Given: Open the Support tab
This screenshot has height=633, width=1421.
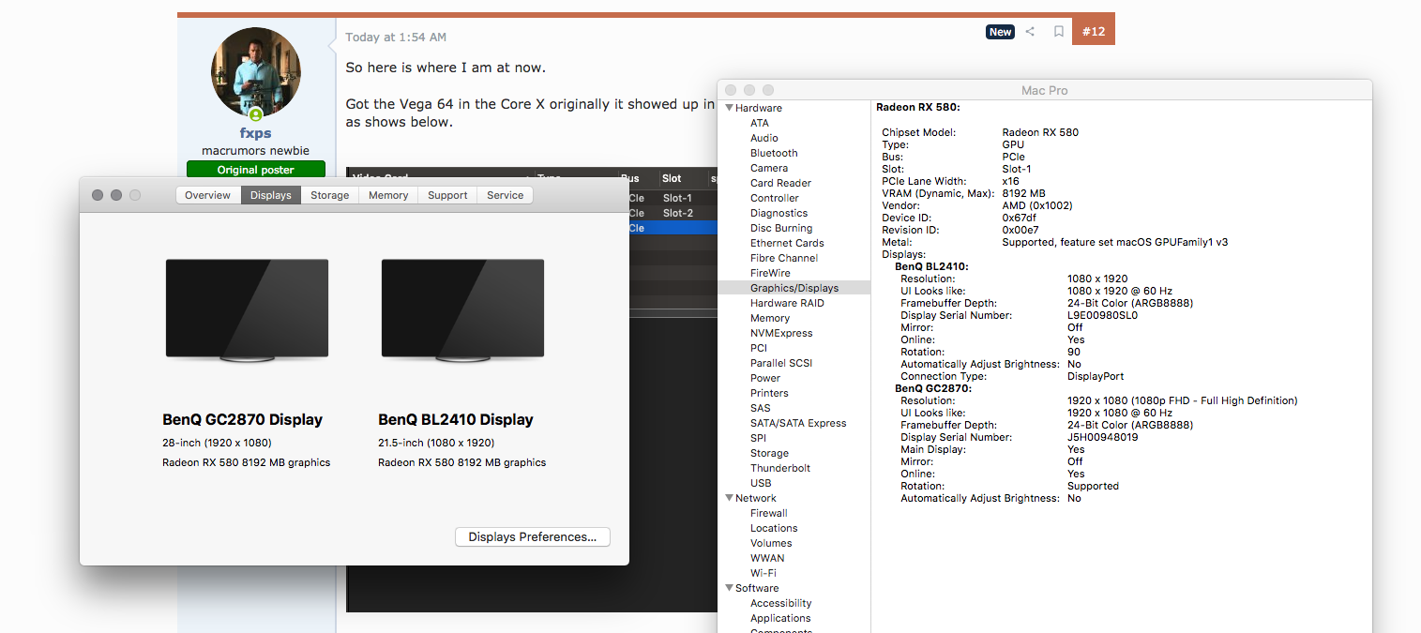Looking at the screenshot, I should click(x=447, y=195).
